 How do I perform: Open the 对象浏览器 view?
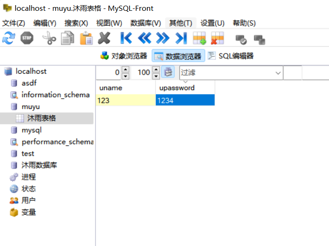click(x=124, y=56)
